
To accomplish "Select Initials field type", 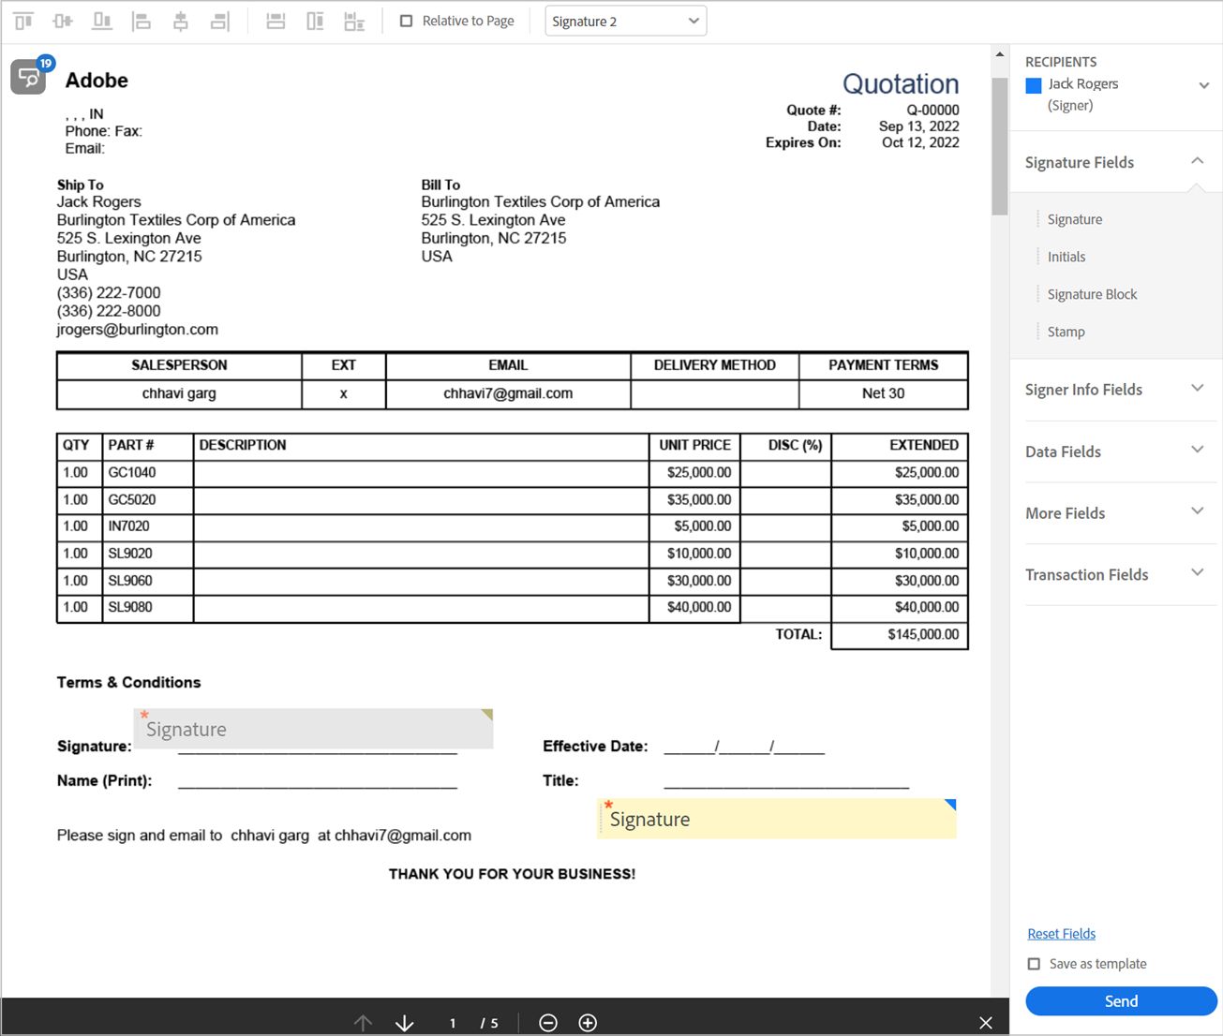I will click(x=1066, y=257).
